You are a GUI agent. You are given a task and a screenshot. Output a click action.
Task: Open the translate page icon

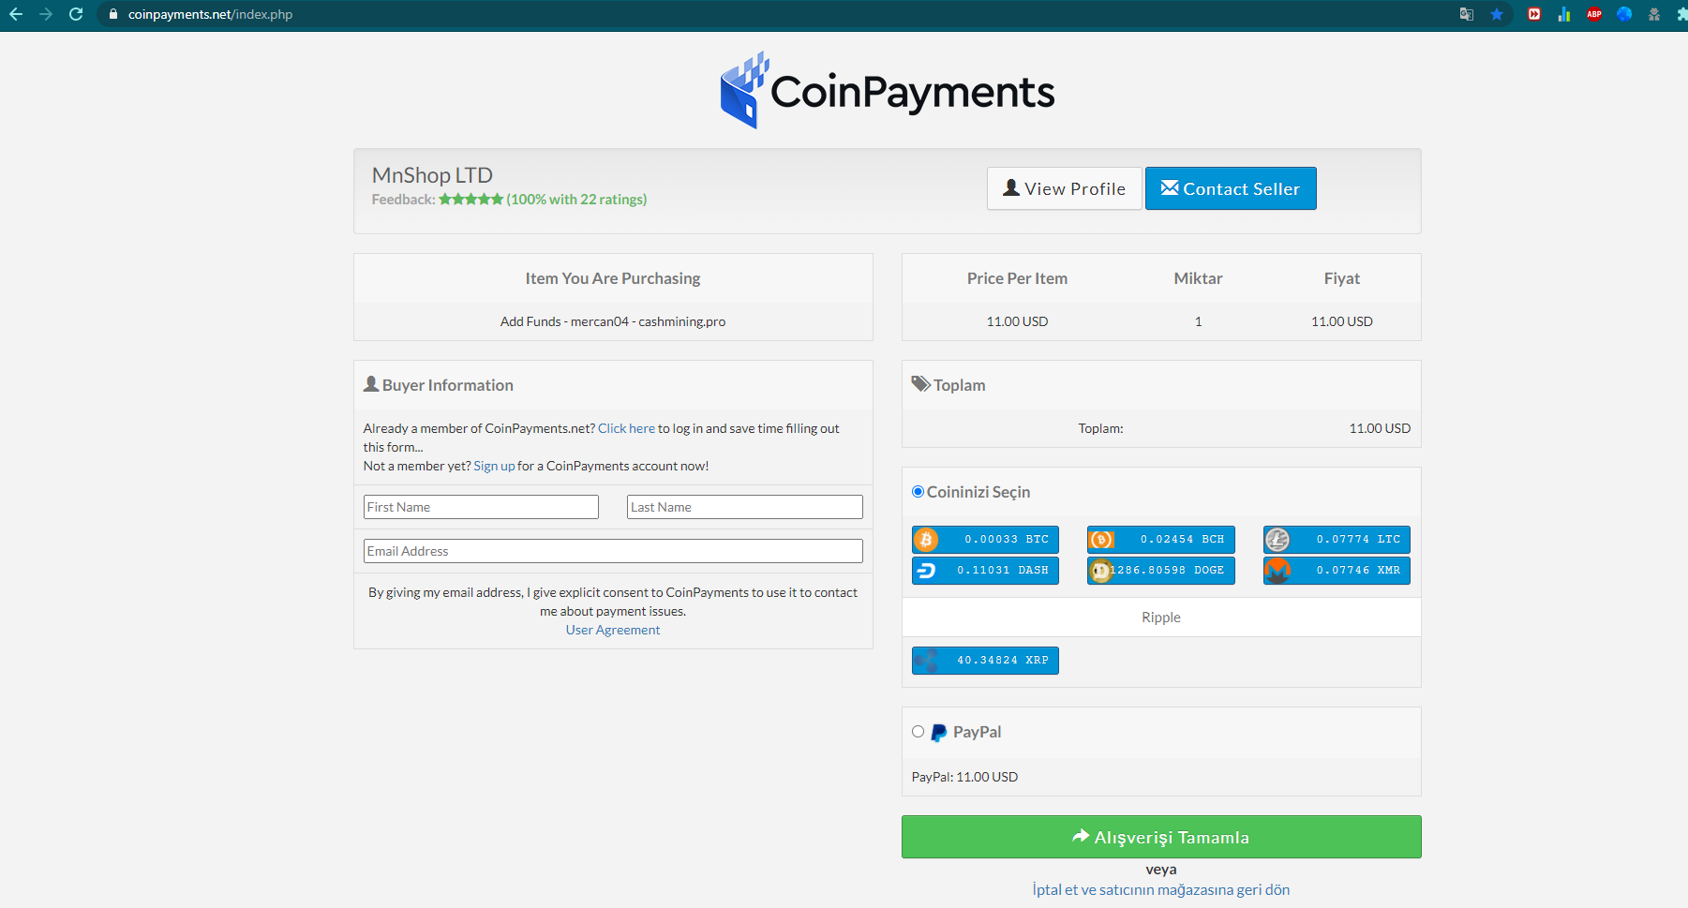point(1467,14)
